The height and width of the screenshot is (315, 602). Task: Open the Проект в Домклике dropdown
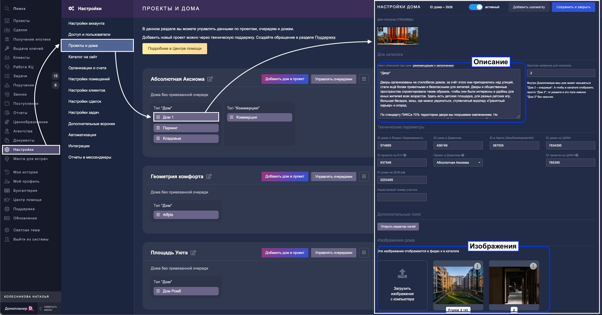tap(458, 163)
